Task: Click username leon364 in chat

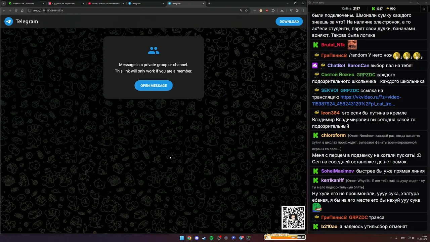Action: 330,113
